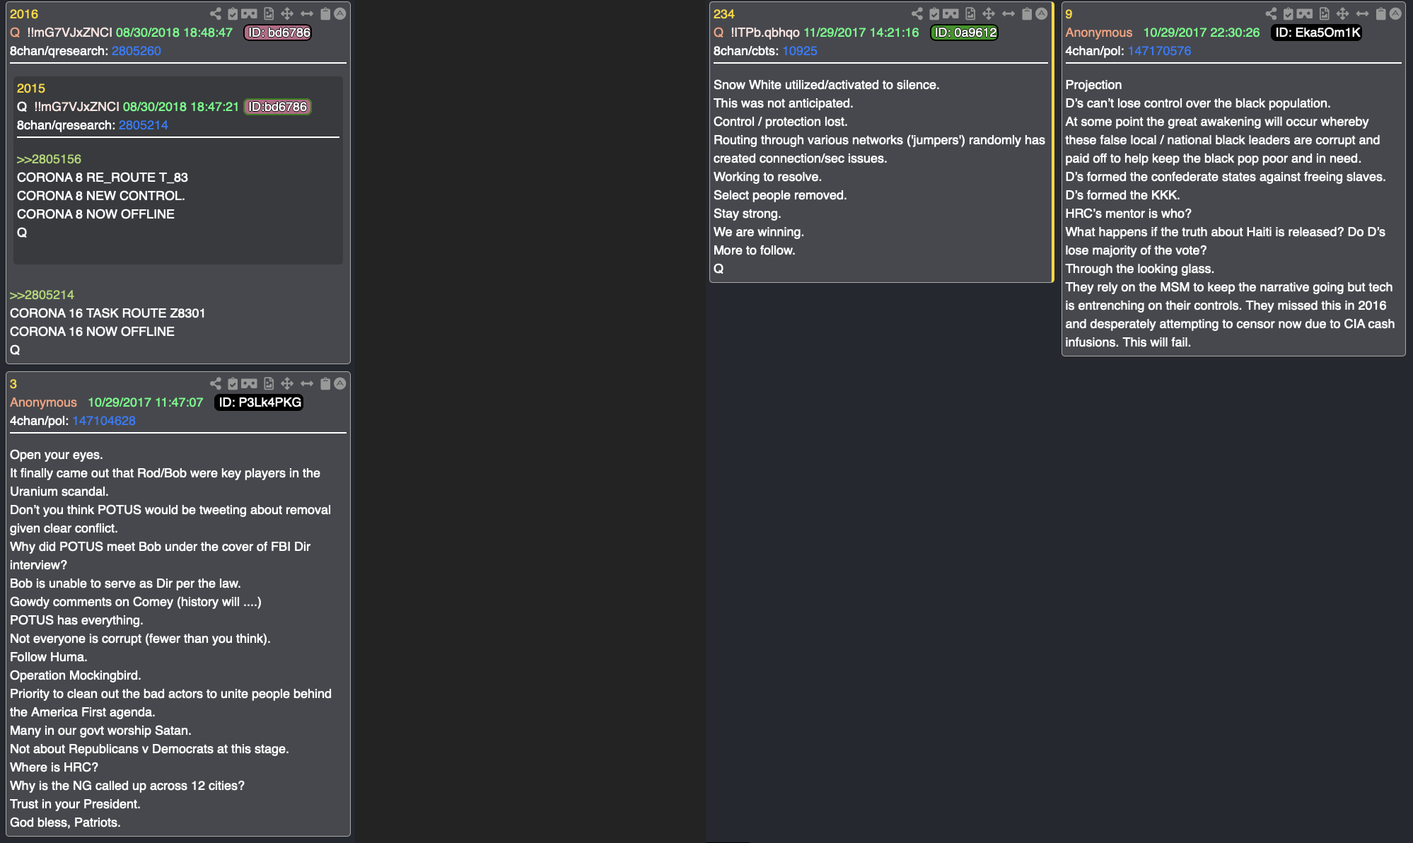
Task: Share post 9 using the share icon
Action: [x=1271, y=13]
